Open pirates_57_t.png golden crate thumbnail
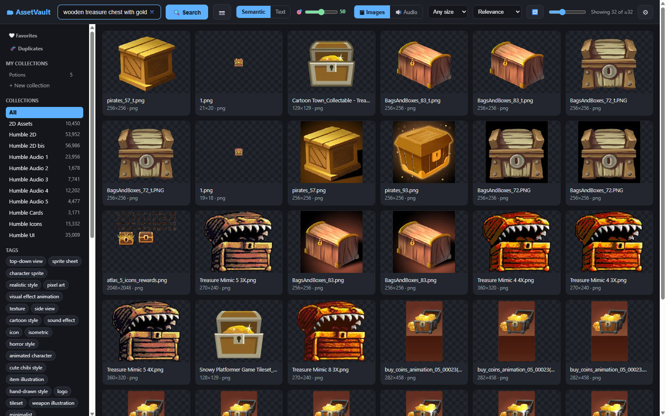This screenshot has width=666, height=416. pos(146,62)
